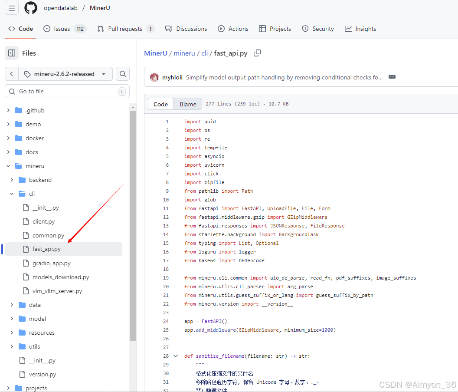The width and height of the screenshot is (458, 392).
Task: Click the search files magnifier icon
Action: tap(123, 74)
